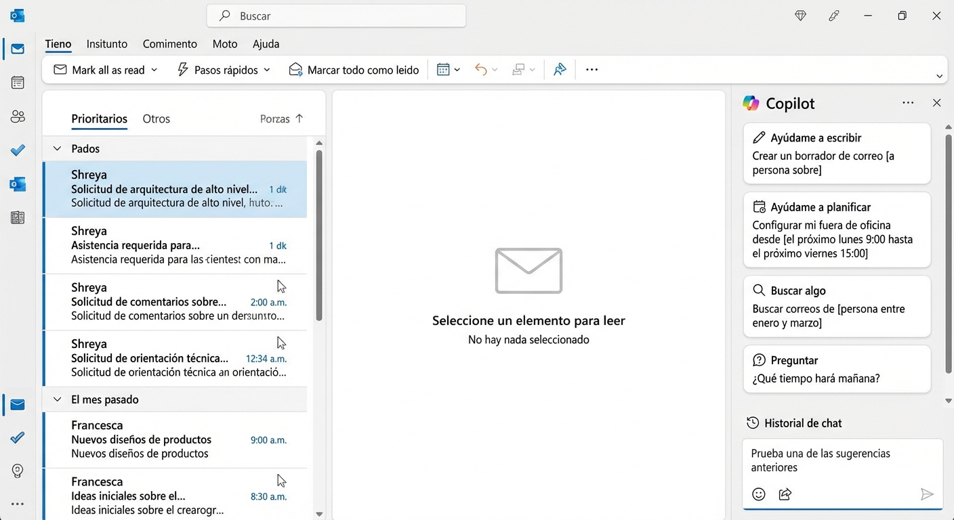The height and width of the screenshot is (520, 954).
Task: Open the Ajuda menu
Action: tap(266, 43)
